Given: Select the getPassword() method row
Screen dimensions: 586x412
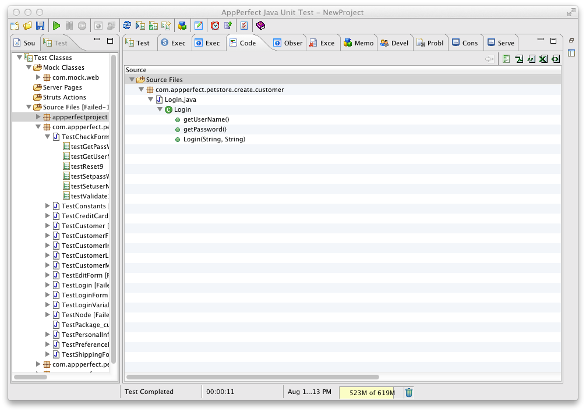Looking at the screenshot, I should pos(343,129).
